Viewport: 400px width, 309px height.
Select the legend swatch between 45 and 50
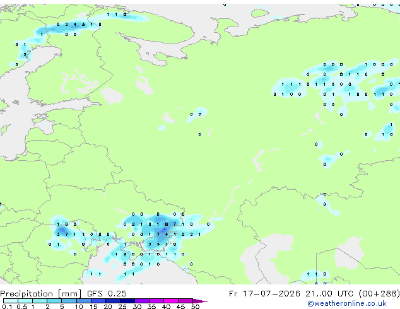[x=185, y=301]
